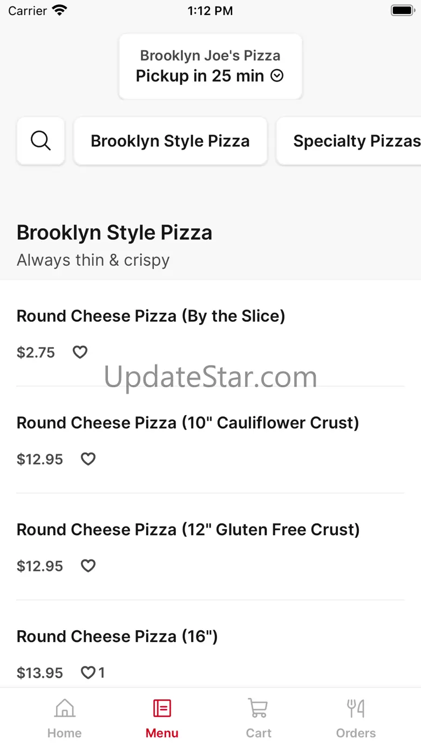This screenshot has height=749, width=421.
Task: Favorite Round Cheese Pizza (By the Slice)
Action: point(80,353)
